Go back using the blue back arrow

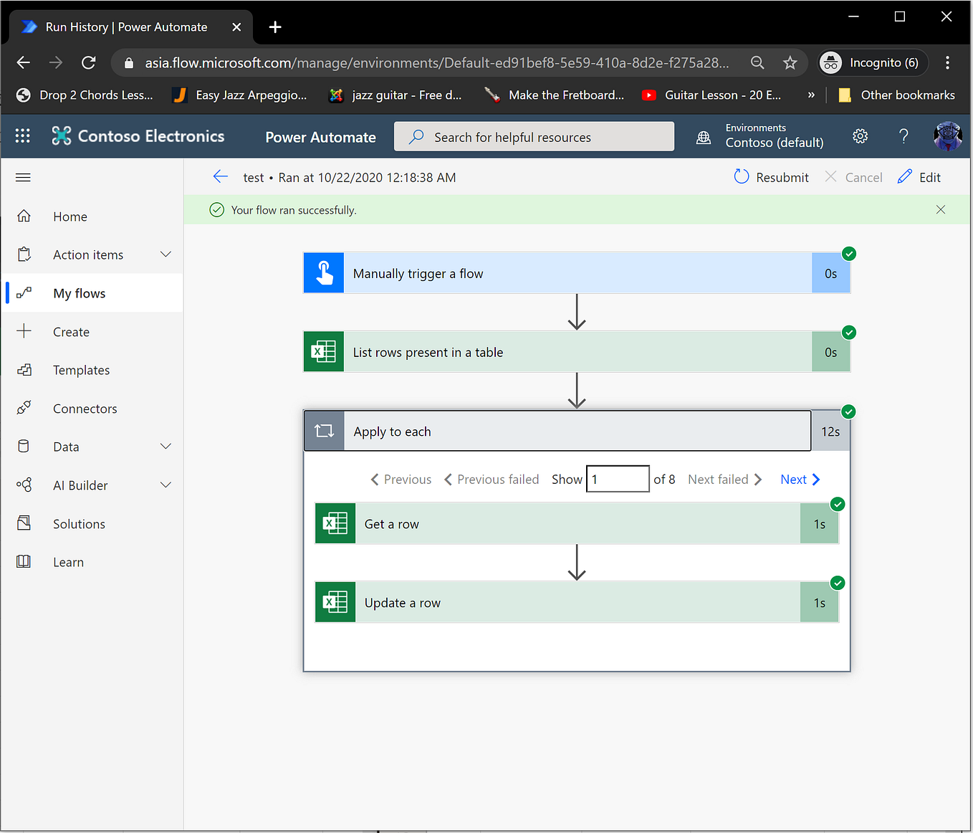[221, 177]
